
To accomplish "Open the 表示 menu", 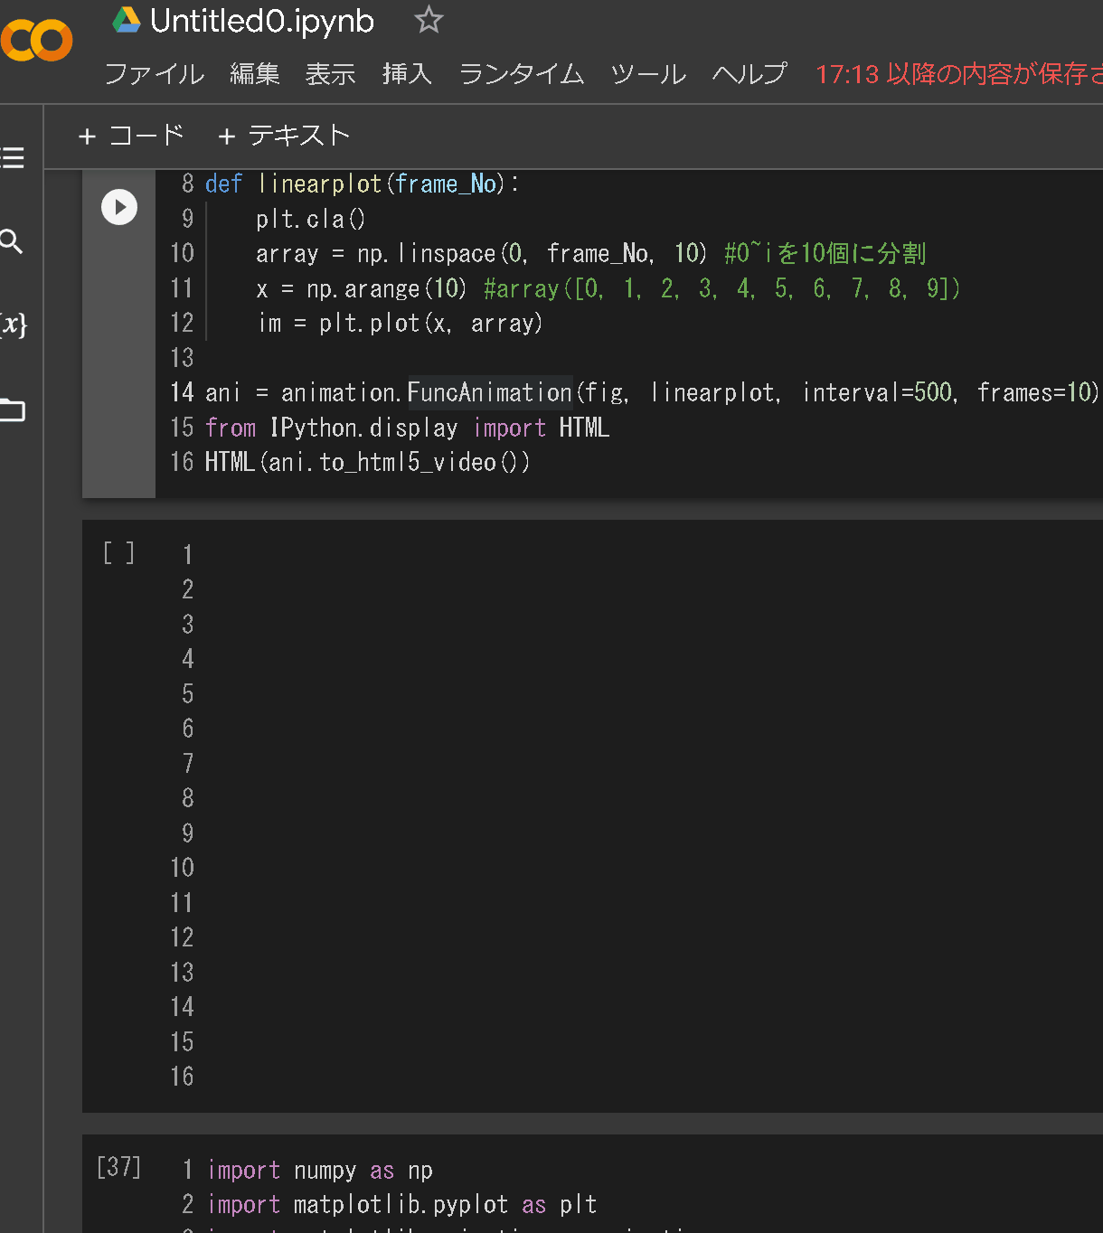I will (330, 74).
